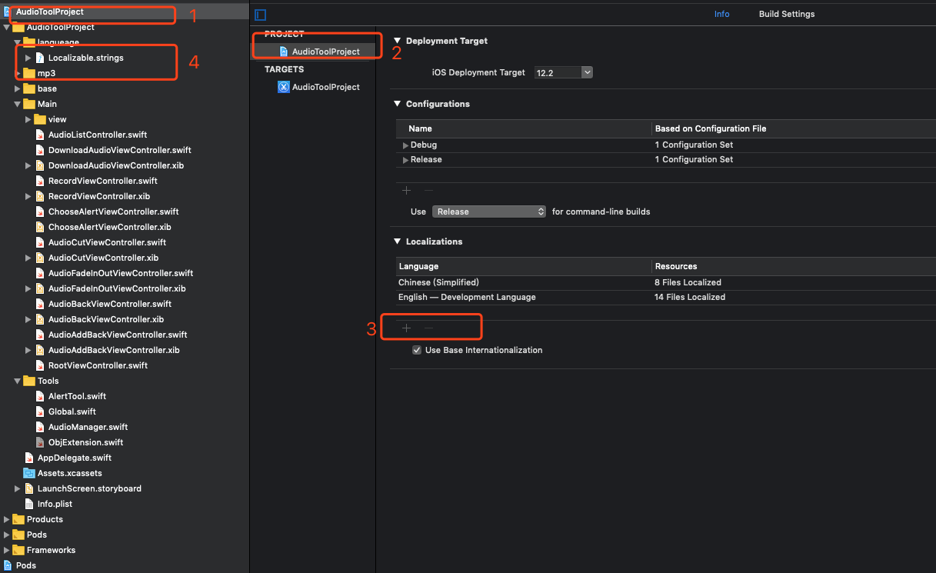Click the Localizable.strings file icon
936x573 pixels.
tap(40, 58)
